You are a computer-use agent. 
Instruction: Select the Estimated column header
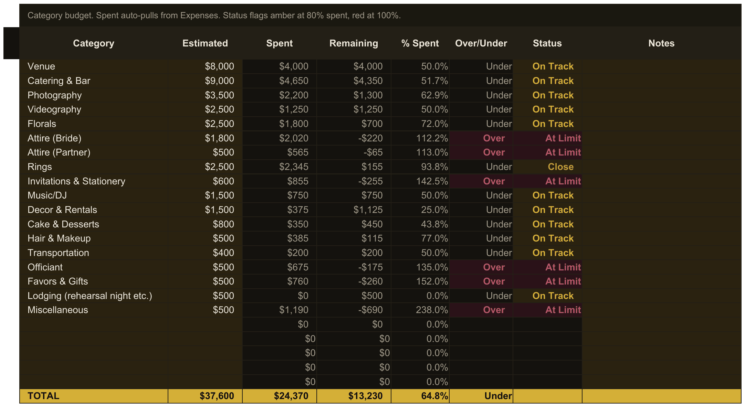[x=205, y=43]
